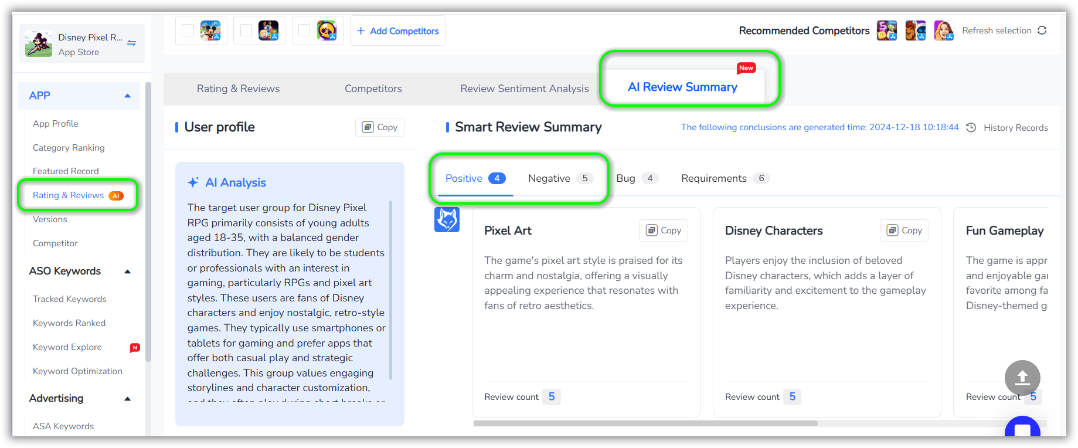Switch app using the swap arrows icon
The image size is (1078, 448).
(x=132, y=43)
